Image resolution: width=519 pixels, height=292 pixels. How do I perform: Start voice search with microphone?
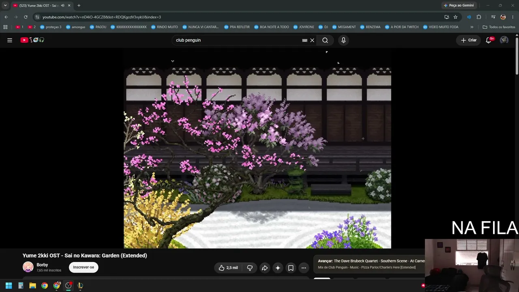coord(343,40)
